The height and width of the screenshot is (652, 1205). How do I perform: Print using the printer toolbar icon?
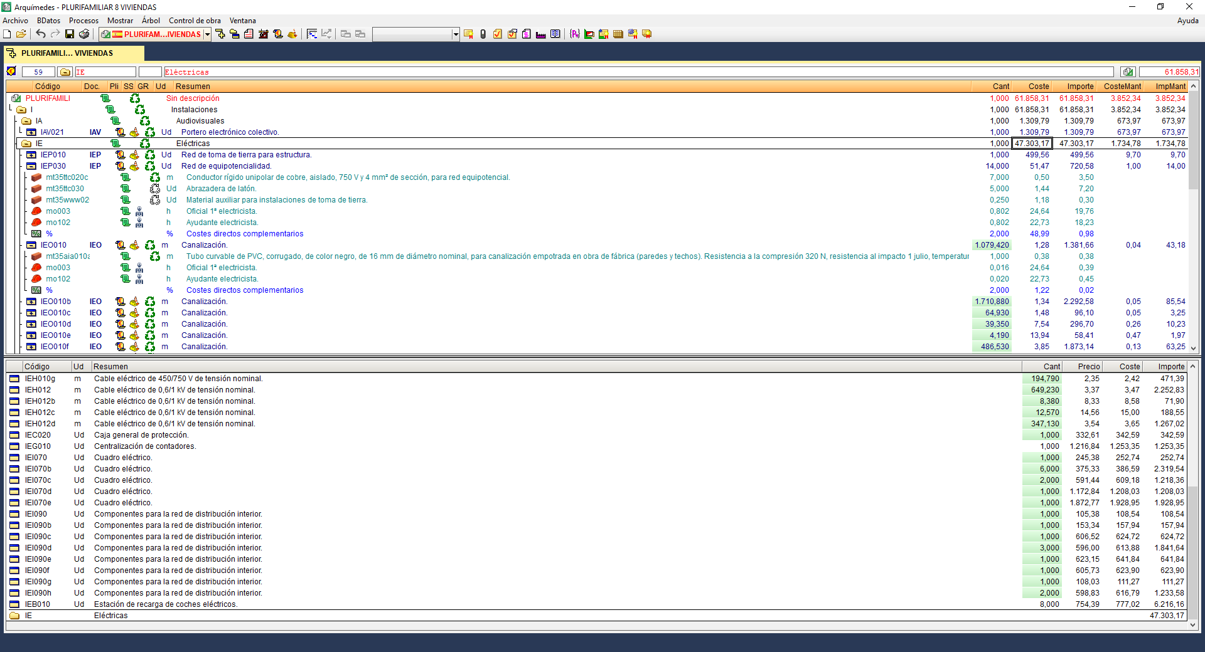(x=84, y=34)
